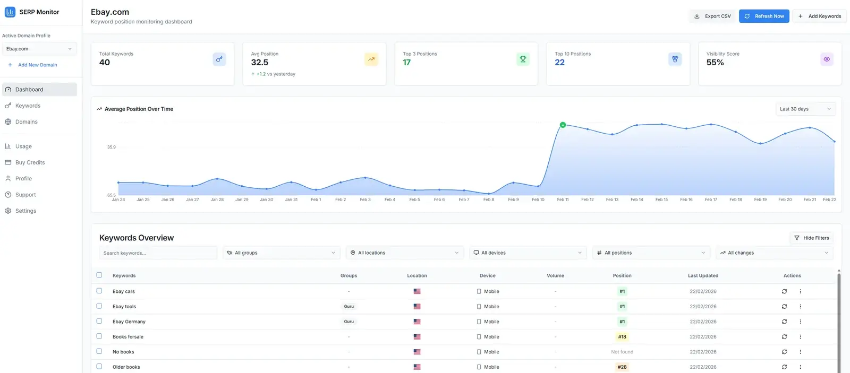
Task: Click the SERP Monitor logo icon
Action: [10, 12]
